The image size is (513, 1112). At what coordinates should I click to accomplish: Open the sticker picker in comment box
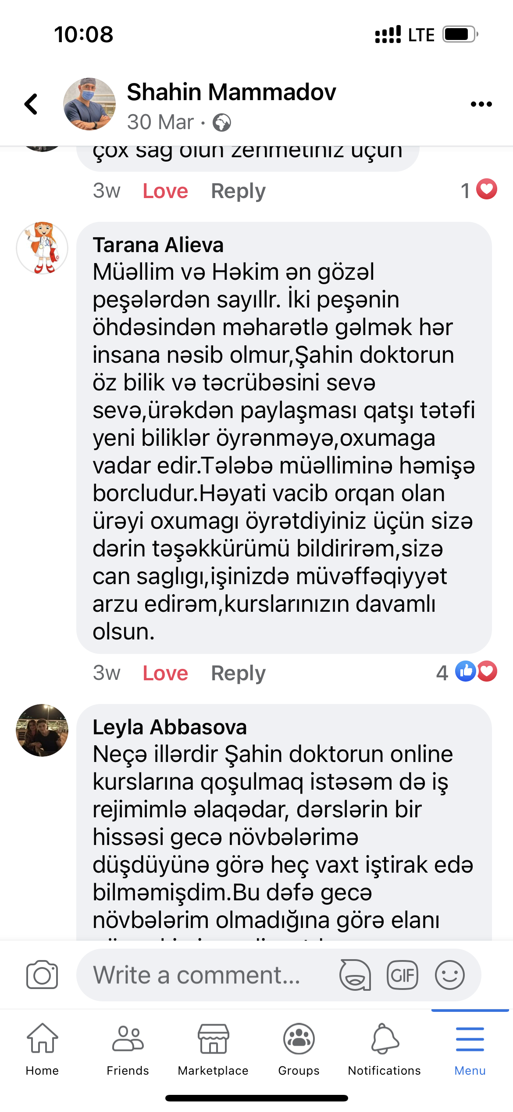point(355,975)
